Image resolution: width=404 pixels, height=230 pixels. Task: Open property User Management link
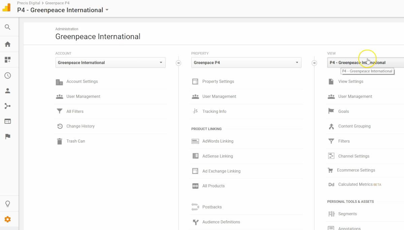[x=219, y=97]
